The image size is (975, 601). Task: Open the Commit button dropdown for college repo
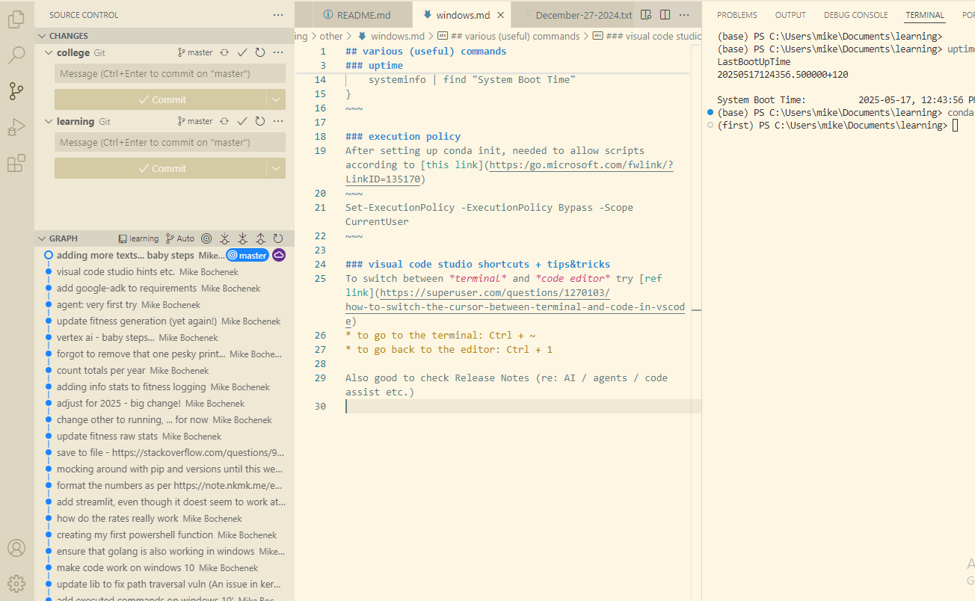(276, 99)
